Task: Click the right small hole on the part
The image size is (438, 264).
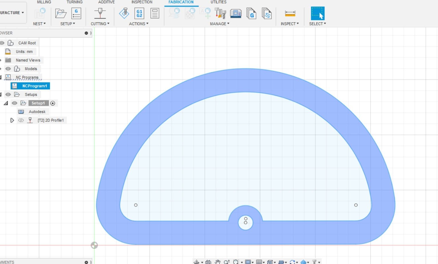Action: coord(356,205)
